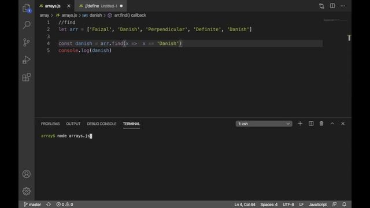The width and height of the screenshot is (370, 208).
Task: Click the string 'Definite' in line 2
Action: [x=207, y=29]
